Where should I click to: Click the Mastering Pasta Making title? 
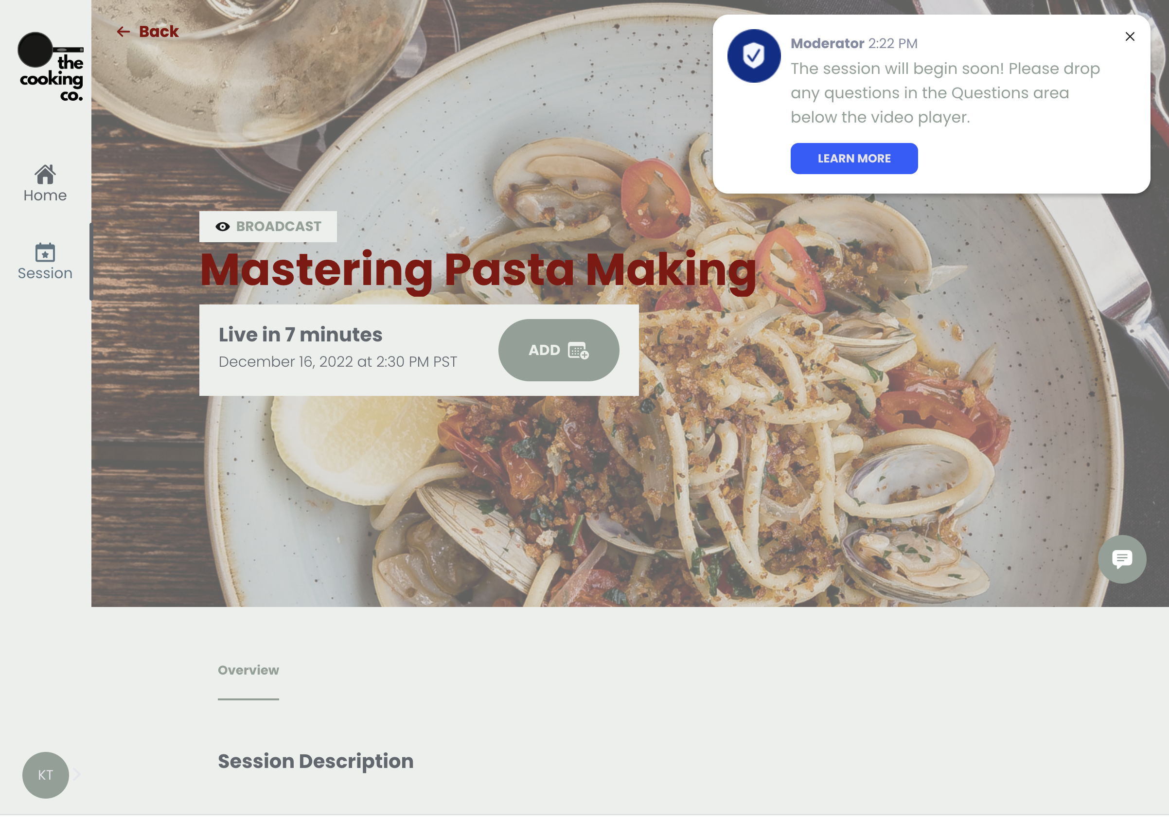[x=478, y=270]
